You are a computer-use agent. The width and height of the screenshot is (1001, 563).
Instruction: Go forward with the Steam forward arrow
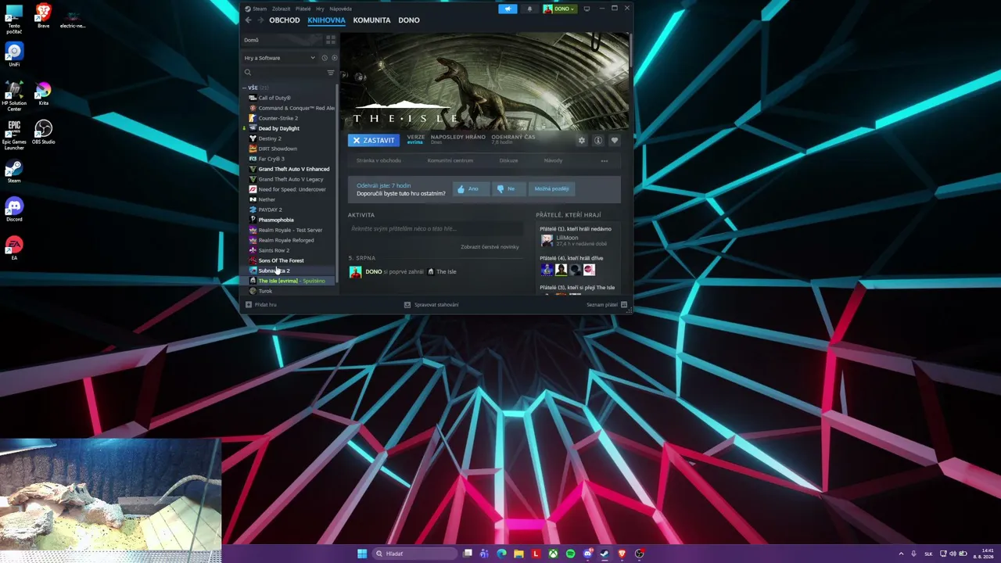(260, 20)
